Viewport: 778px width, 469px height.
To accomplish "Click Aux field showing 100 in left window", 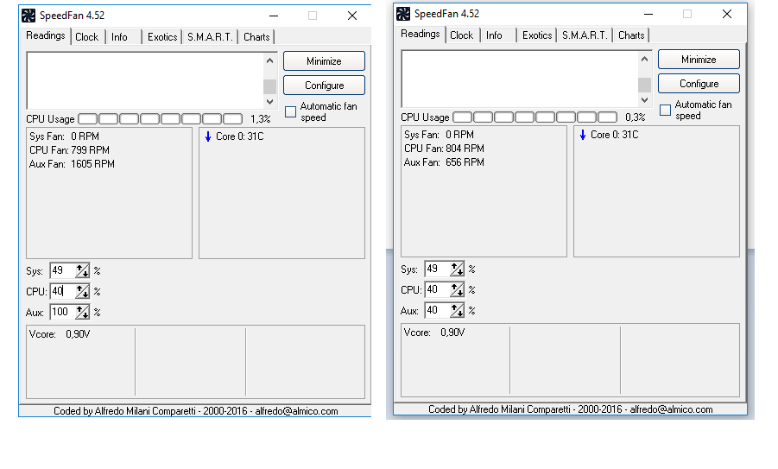I will click(x=62, y=312).
